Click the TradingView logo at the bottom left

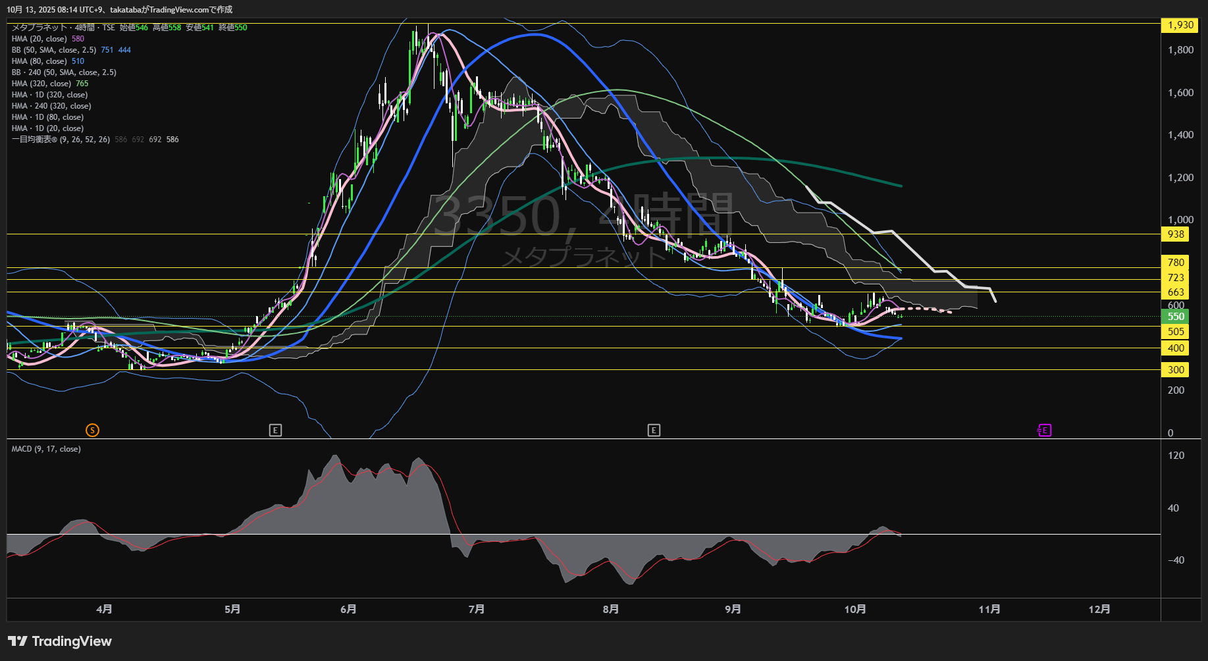click(x=60, y=641)
